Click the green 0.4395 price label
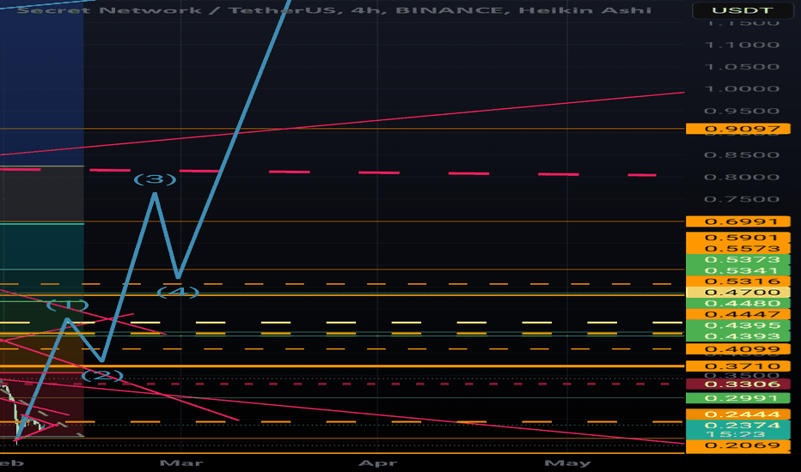 (x=738, y=325)
